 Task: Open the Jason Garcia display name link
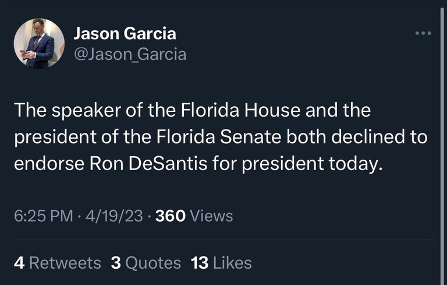[x=125, y=34]
